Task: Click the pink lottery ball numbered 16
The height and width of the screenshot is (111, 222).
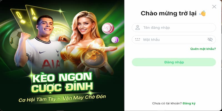Action: coord(108,28)
